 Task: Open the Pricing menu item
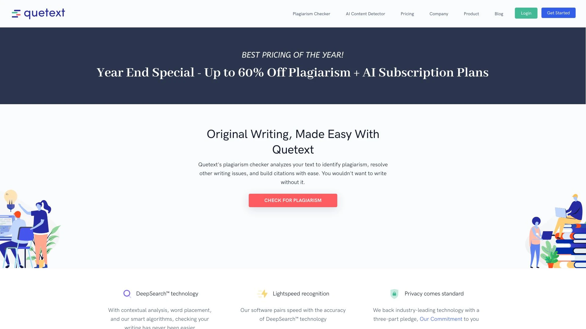point(407,14)
